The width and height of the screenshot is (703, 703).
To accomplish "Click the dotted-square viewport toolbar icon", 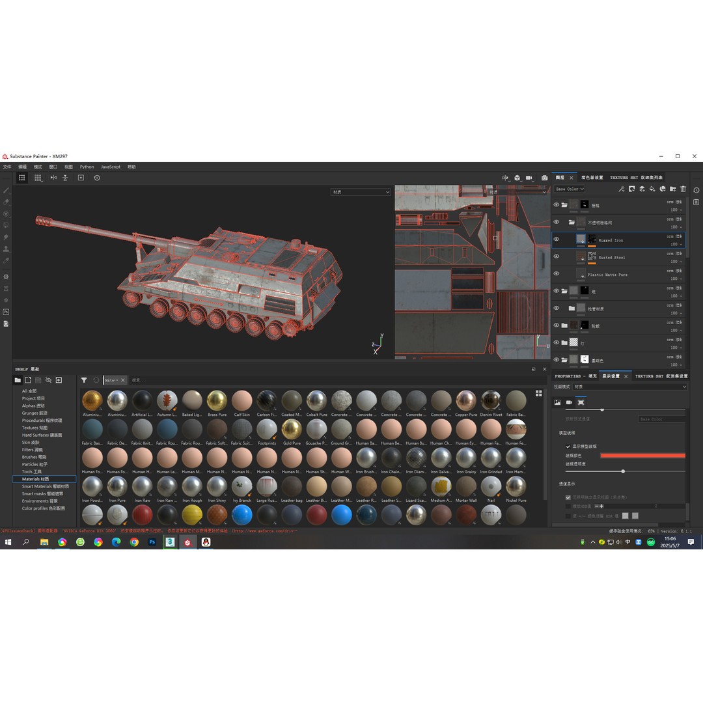I will point(21,178).
